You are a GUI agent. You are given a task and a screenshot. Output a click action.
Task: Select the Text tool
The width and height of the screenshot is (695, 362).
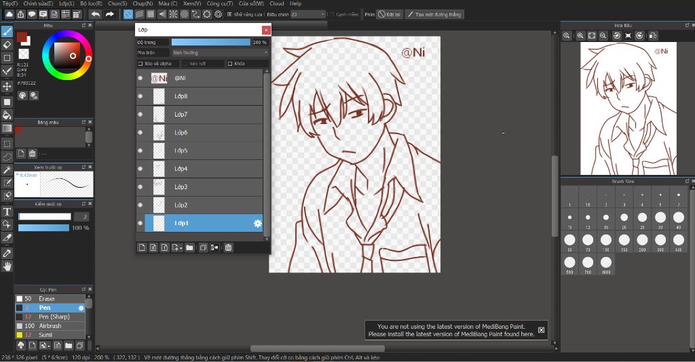coord(7,212)
